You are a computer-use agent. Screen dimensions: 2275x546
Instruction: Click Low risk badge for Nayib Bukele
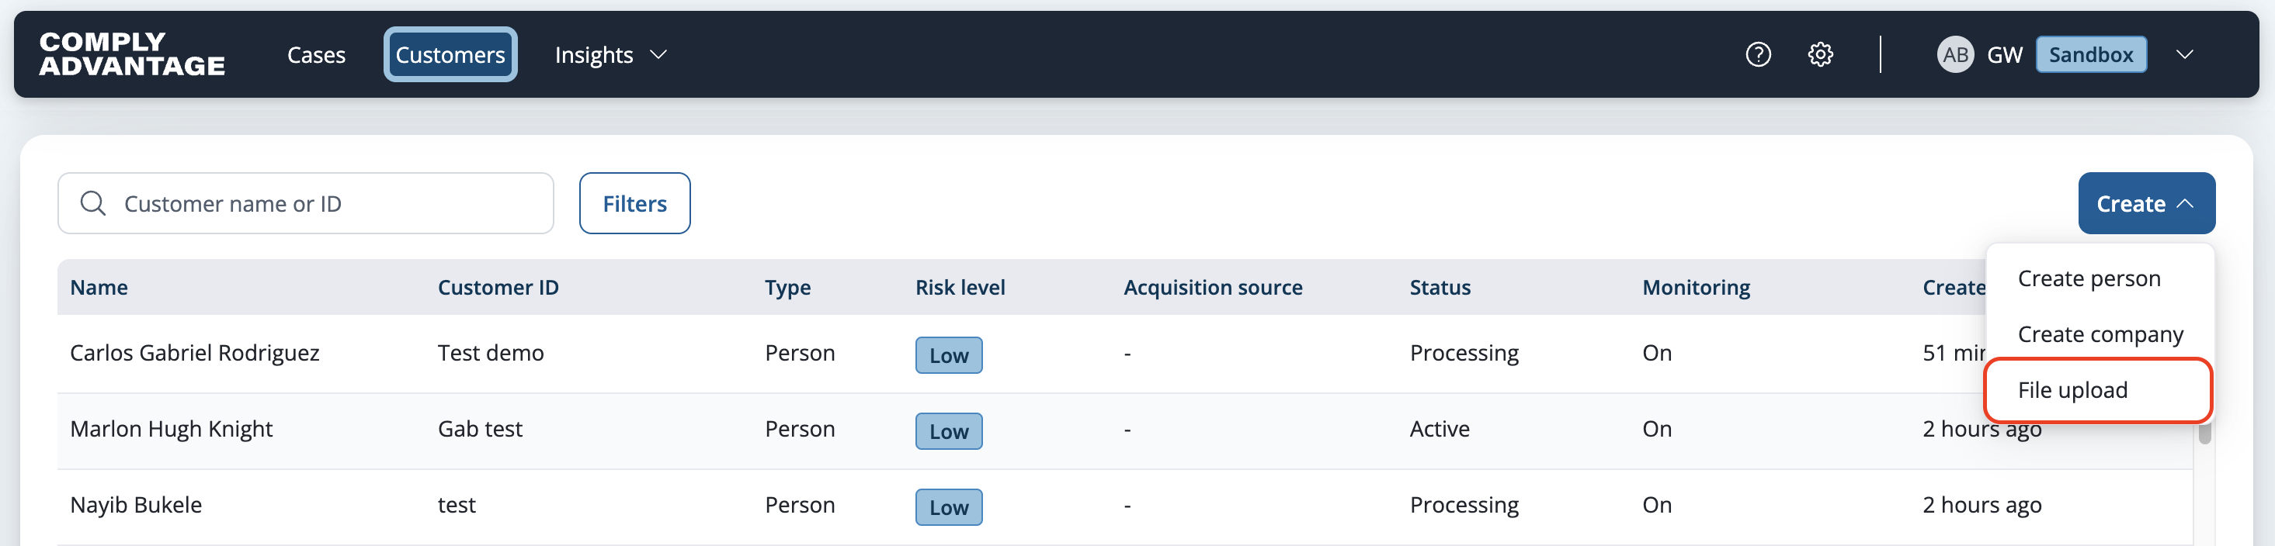949,507
